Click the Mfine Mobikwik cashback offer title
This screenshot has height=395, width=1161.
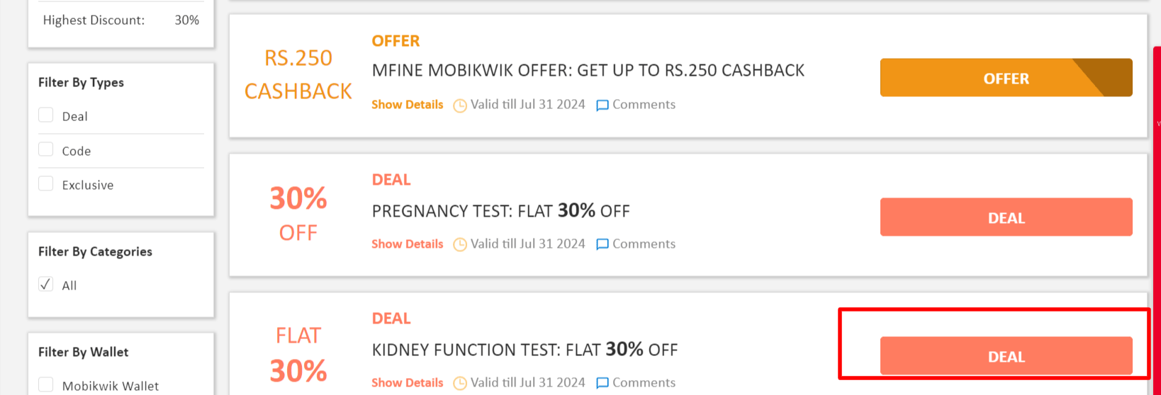(x=588, y=71)
